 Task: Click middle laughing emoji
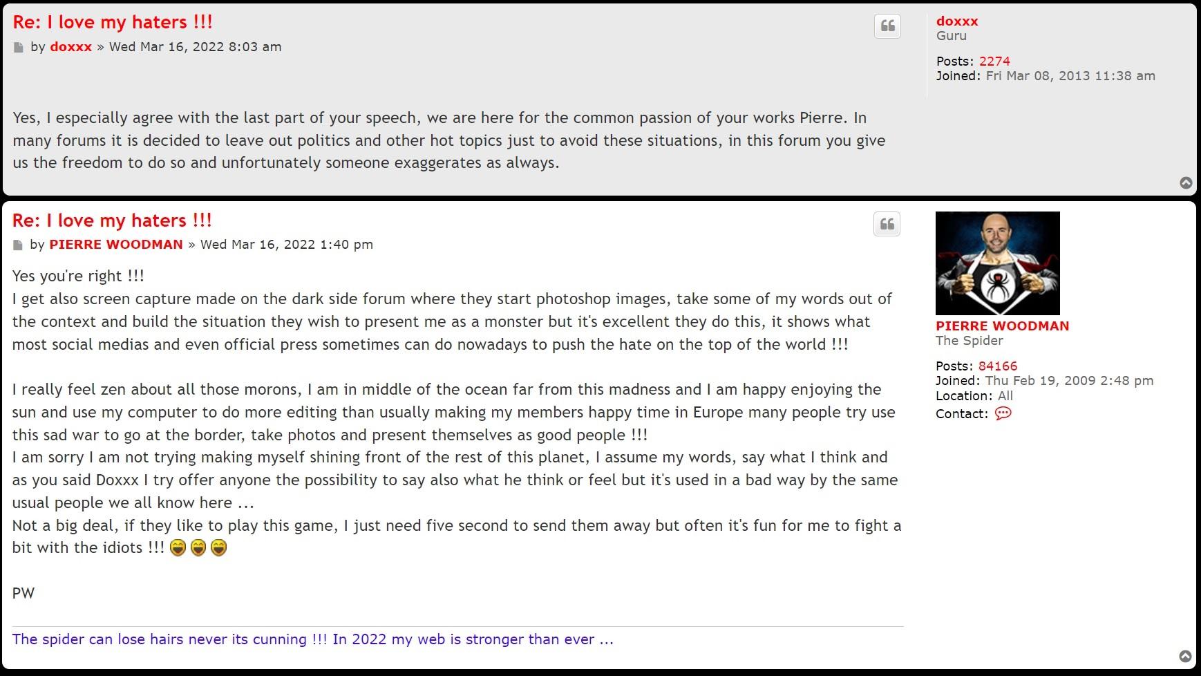coord(198,548)
